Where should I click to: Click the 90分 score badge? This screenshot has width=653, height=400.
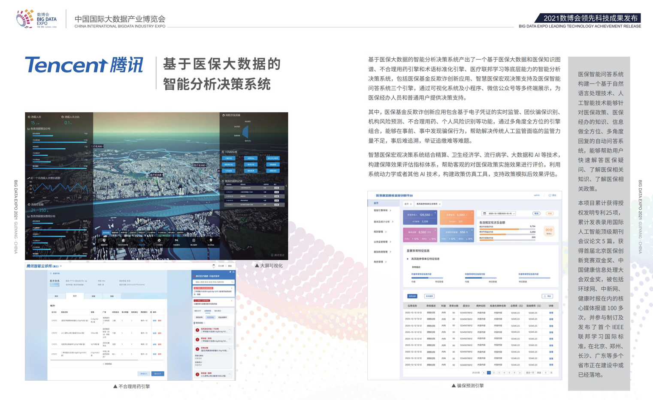(548, 231)
